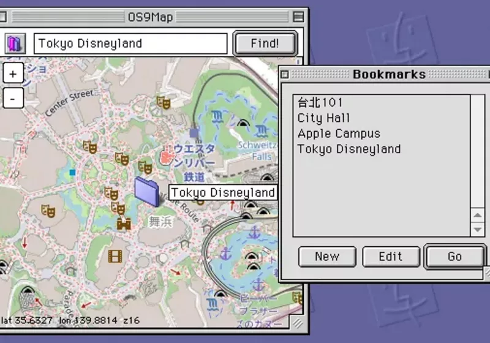
Task: Click the Center Street label
Action: tap(69, 103)
